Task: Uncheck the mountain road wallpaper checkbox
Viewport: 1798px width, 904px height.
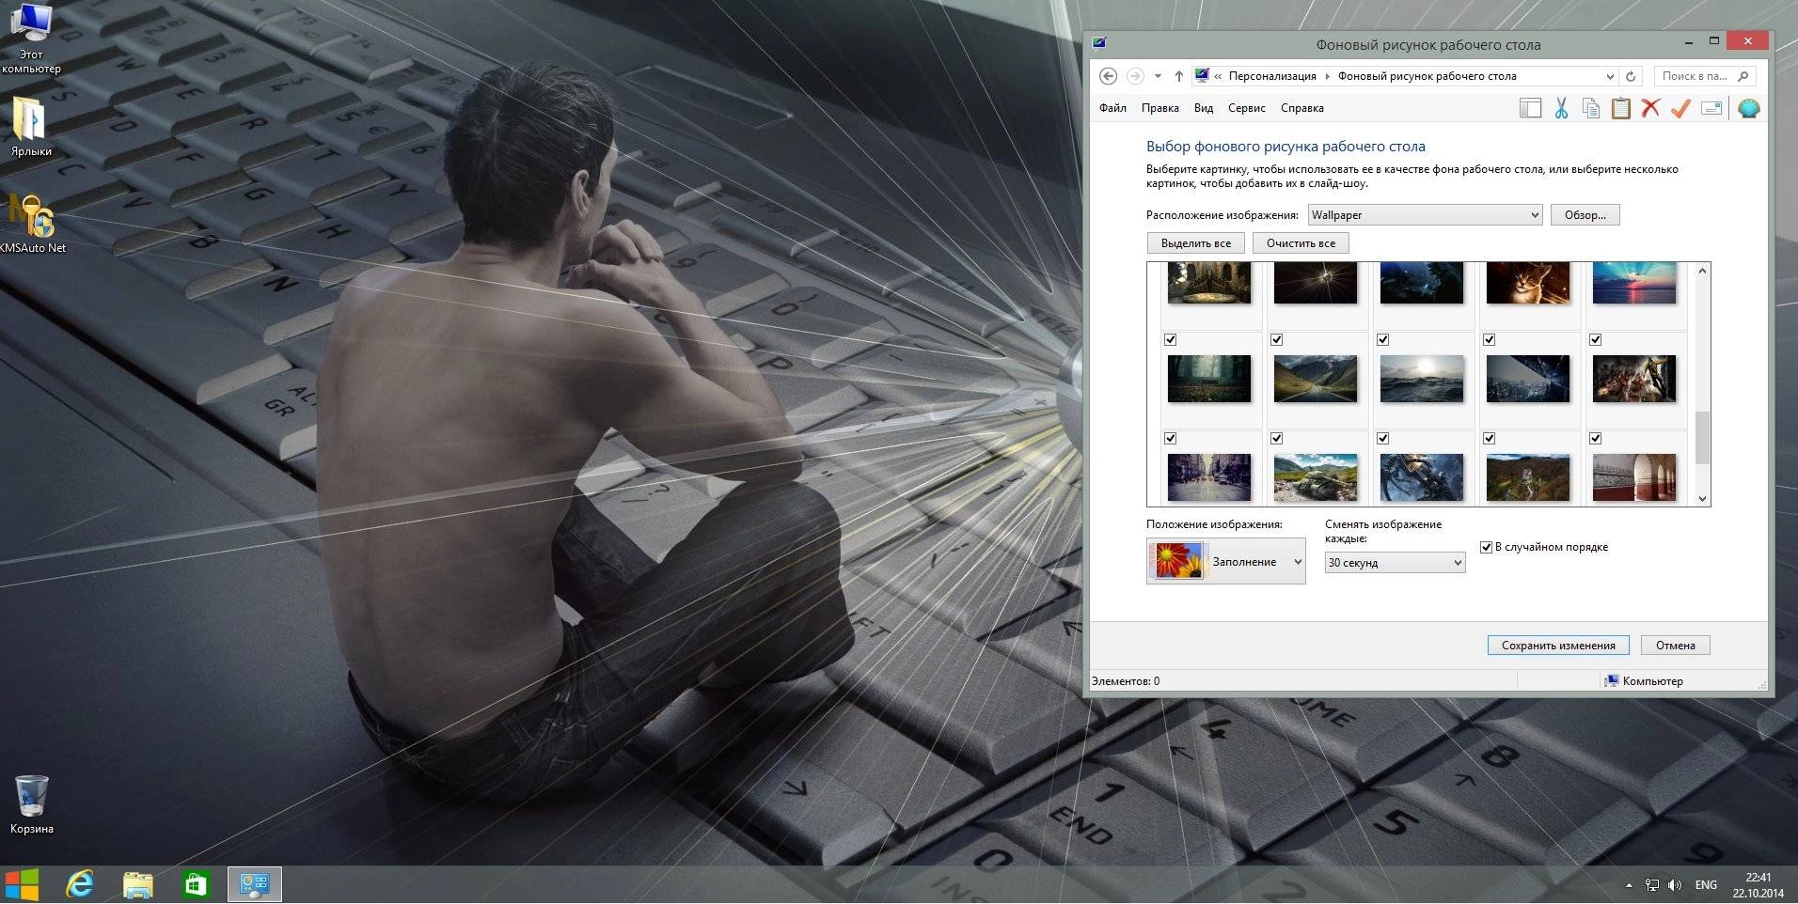Action: (1276, 339)
